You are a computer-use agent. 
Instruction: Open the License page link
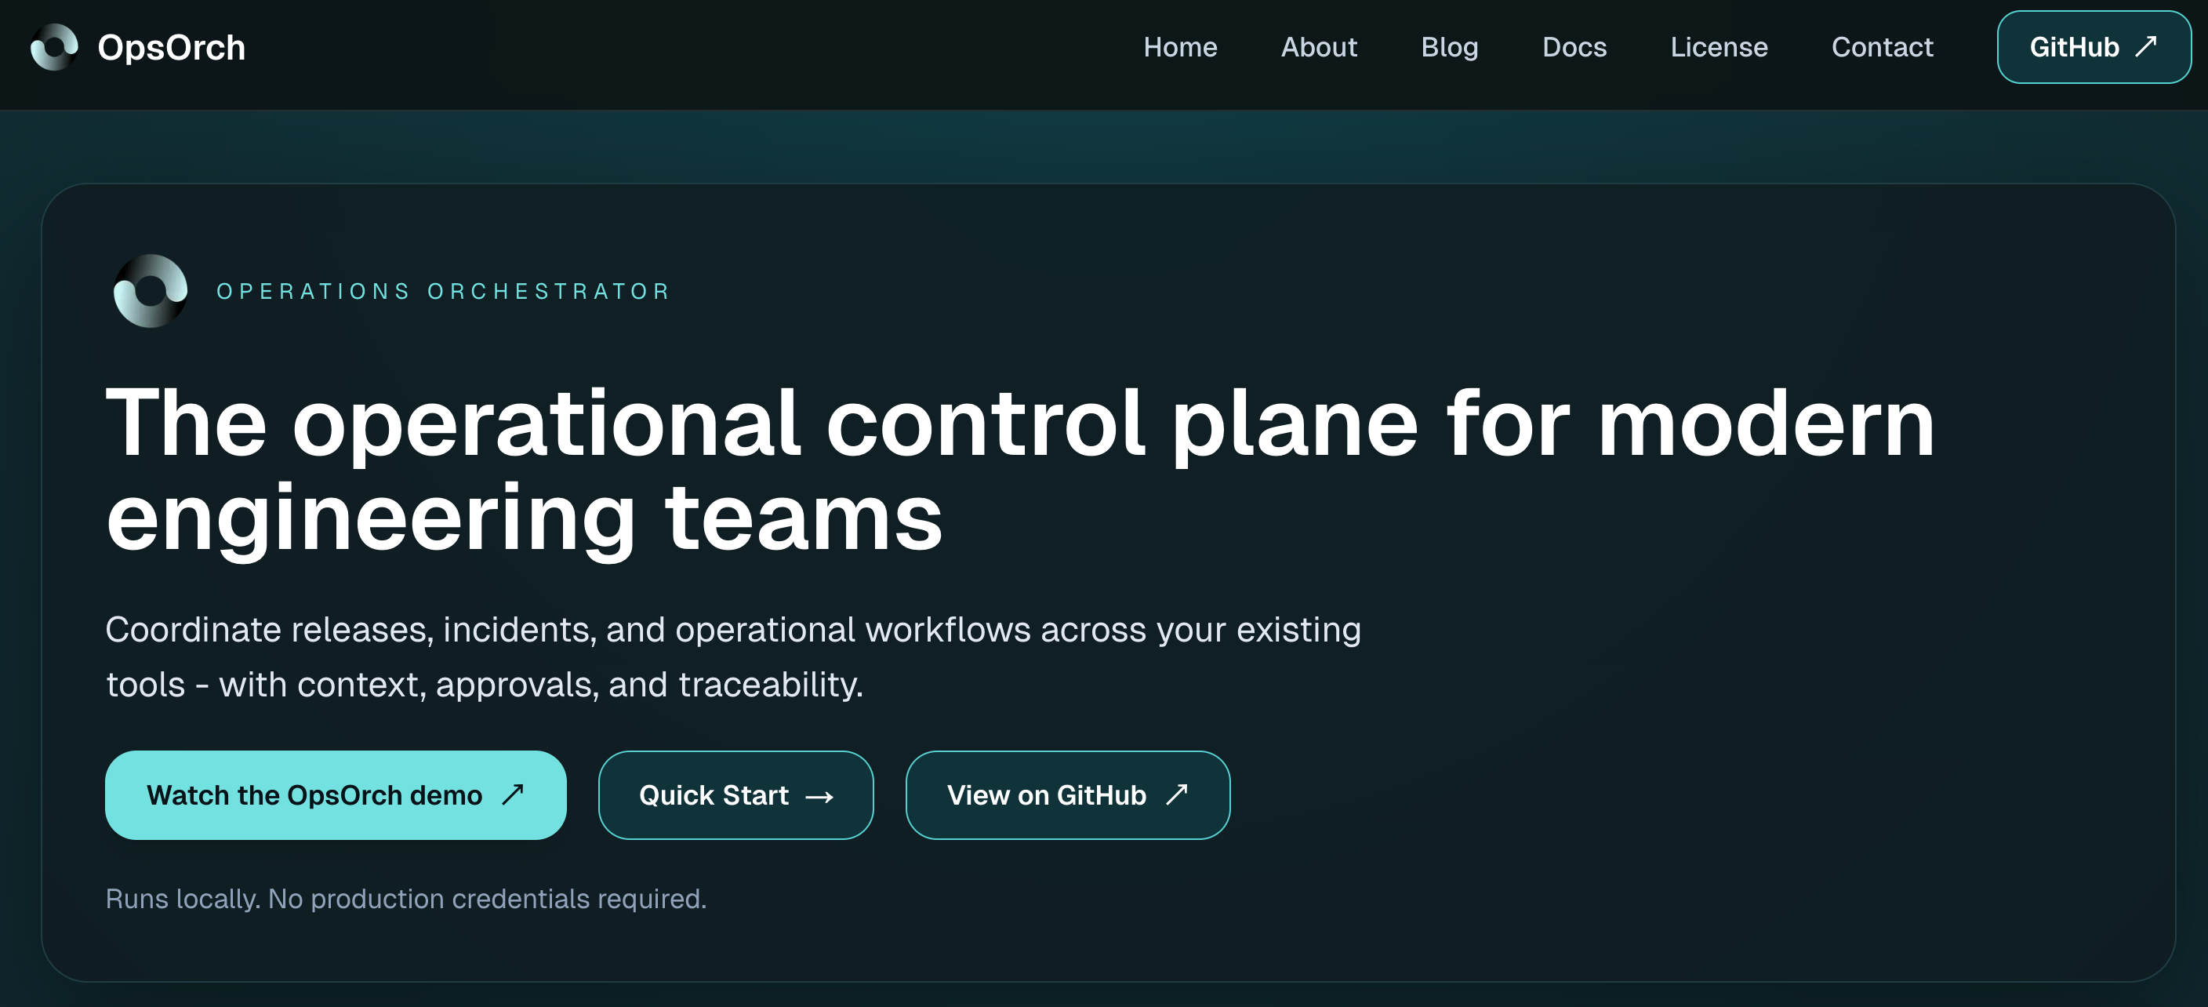1718,47
